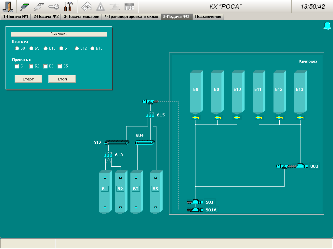Open the bar chart trends icon
The height and width of the screenshot is (249, 333).
[114, 6]
